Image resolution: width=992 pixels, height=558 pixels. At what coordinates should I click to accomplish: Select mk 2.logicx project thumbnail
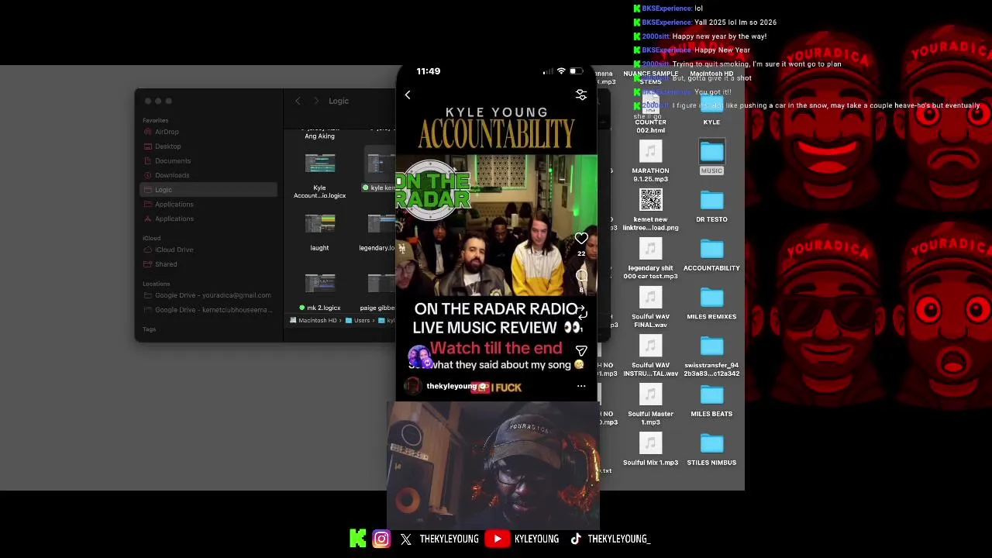click(319, 284)
